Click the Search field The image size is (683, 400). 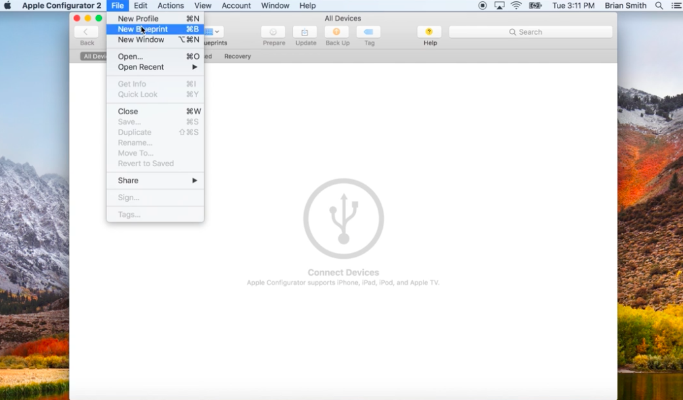(531, 32)
